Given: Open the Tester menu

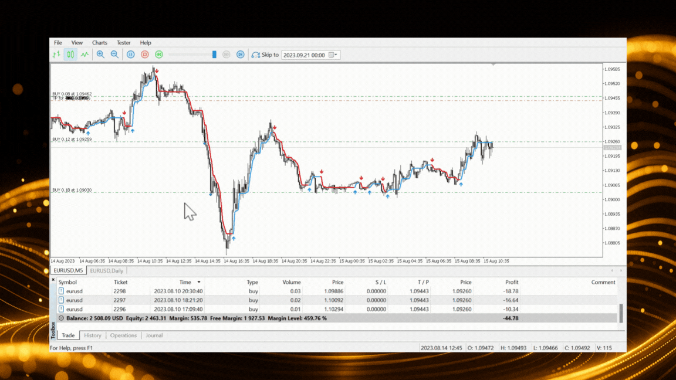Looking at the screenshot, I should click(x=123, y=43).
